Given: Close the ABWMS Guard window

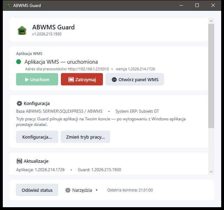Looking at the screenshot, I should (x=213, y=6).
